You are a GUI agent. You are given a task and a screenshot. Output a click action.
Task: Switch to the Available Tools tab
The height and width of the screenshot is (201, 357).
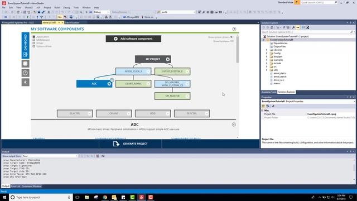[x=269, y=92]
